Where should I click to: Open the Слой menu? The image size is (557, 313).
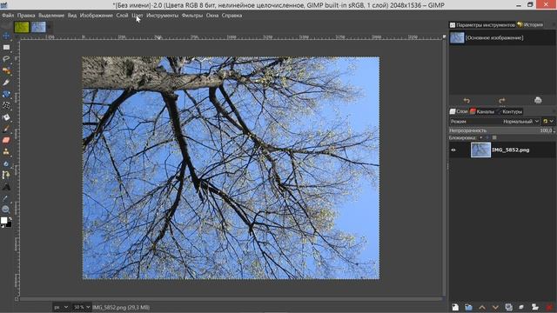(x=122, y=16)
